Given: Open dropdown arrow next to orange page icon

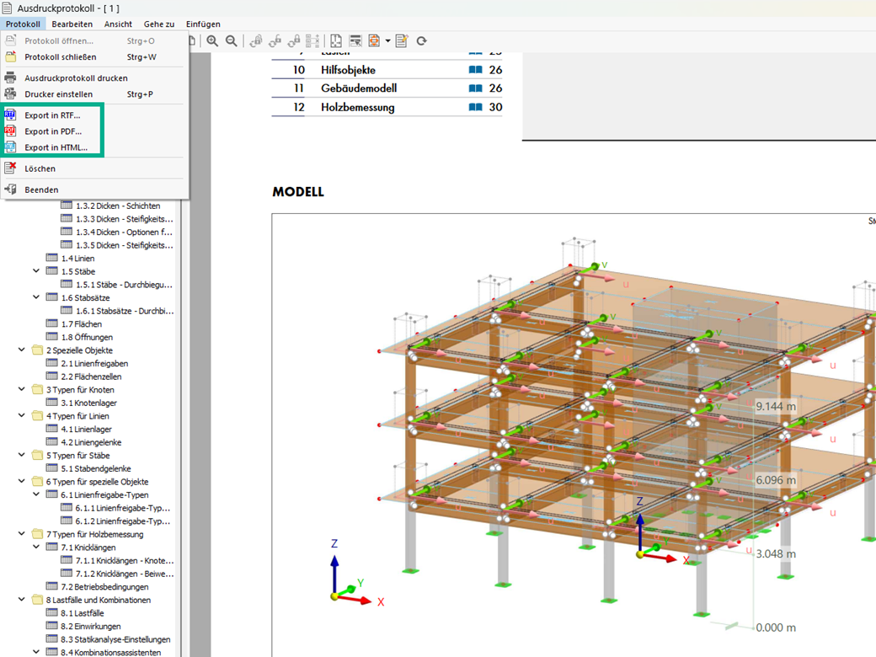Looking at the screenshot, I should pyautogui.click(x=387, y=40).
